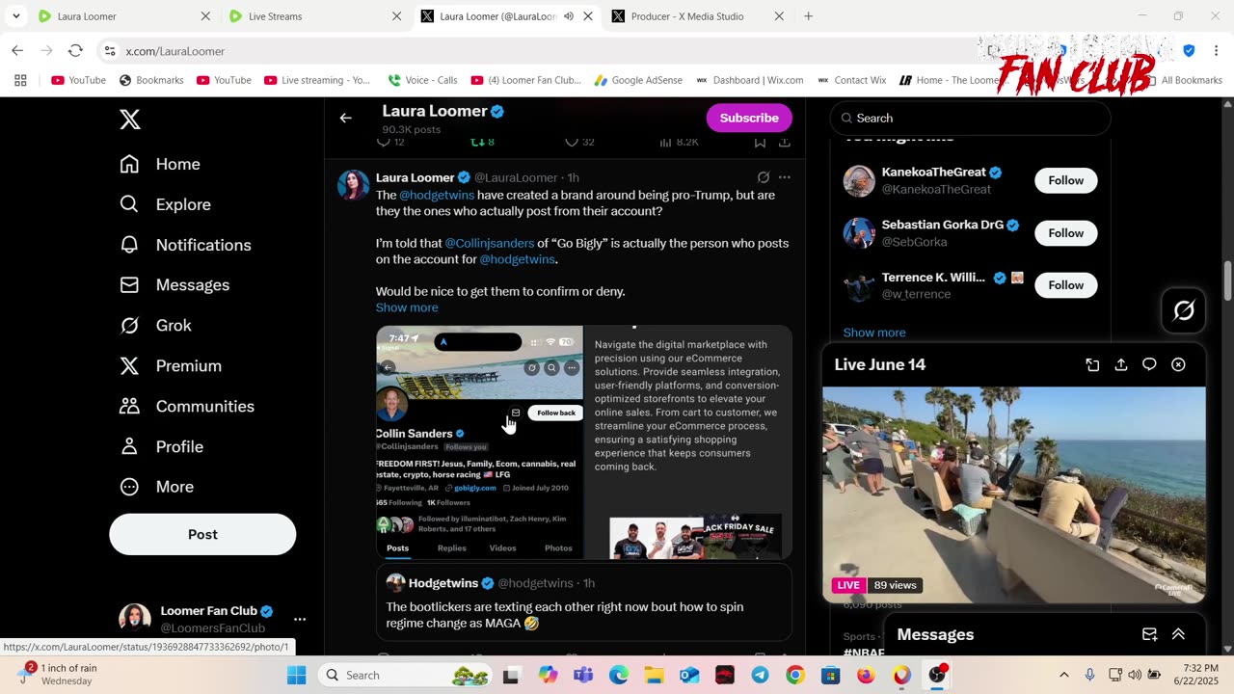Share the Live June 14 stream
1234x694 pixels.
(1120, 364)
